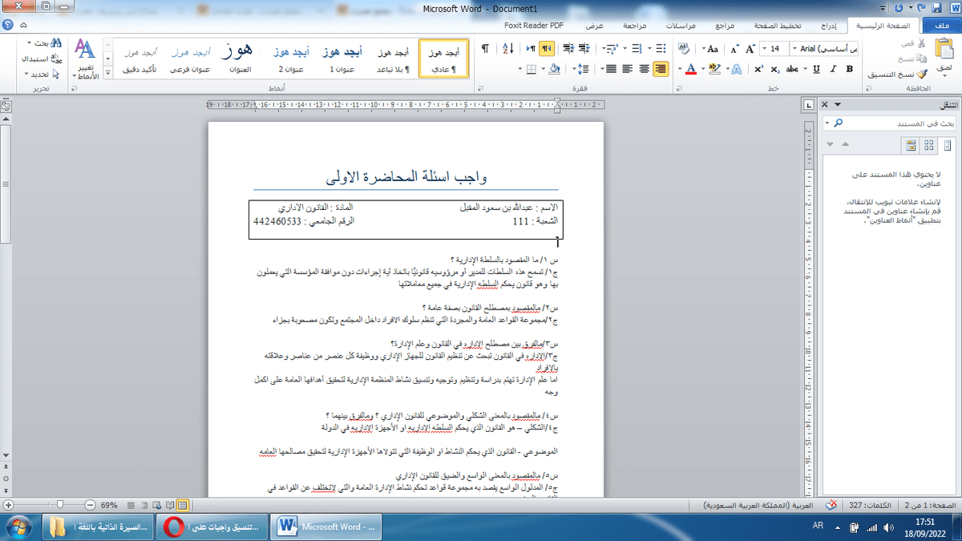Apply the Heading 1 (عنوان 1) style
This screenshot has width=962, height=541.
(x=342, y=59)
